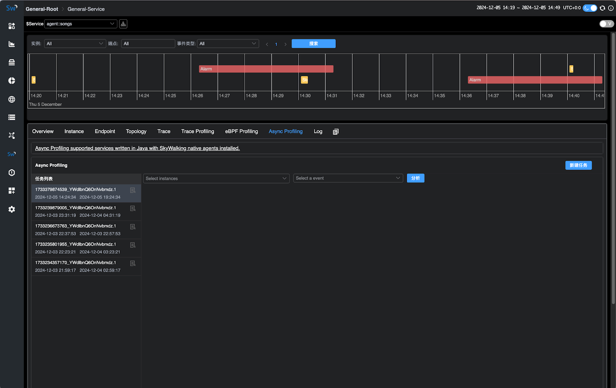Open the alarm shield icon in sidebar

(12, 173)
